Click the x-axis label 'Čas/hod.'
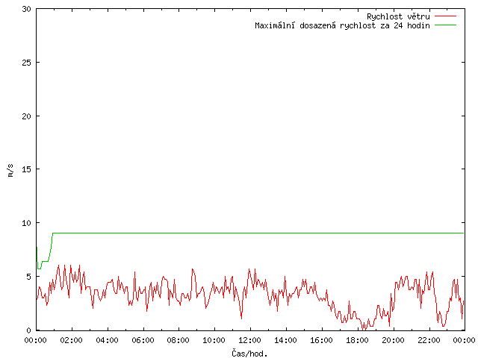Image resolution: width=478 pixels, height=358 pixels. tap(249, 354)
